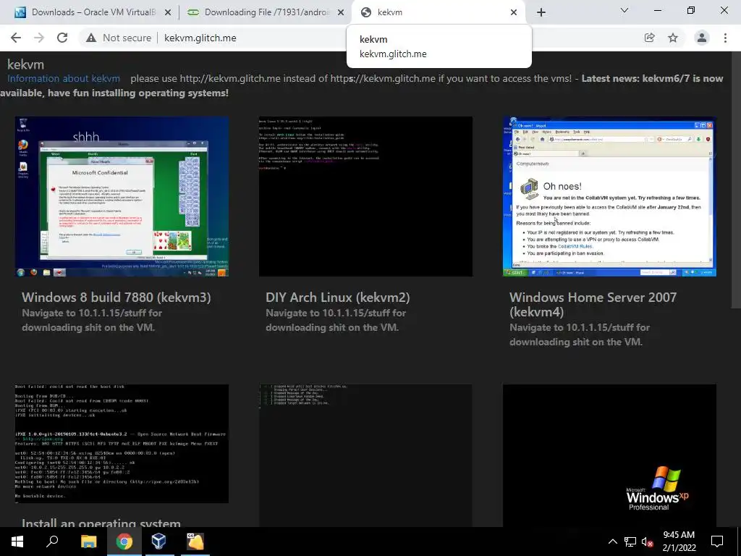Close the kekvm tab

[514, 12]
